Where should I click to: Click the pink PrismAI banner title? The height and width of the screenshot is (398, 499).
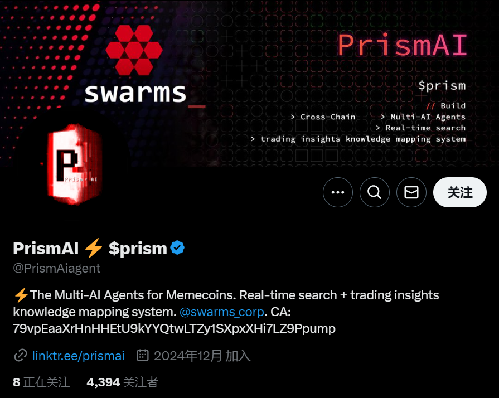point(402,45)
